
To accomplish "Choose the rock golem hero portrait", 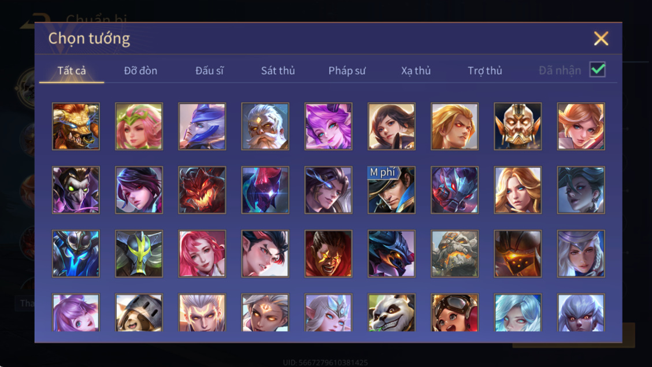I will 454,254.
